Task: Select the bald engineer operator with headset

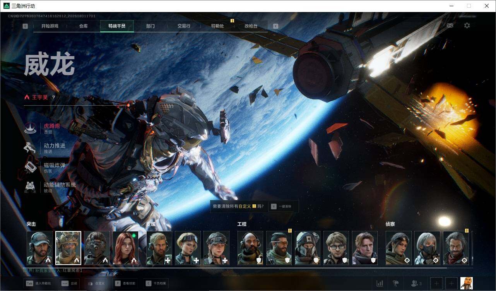Action: click(x=250, y=248)
